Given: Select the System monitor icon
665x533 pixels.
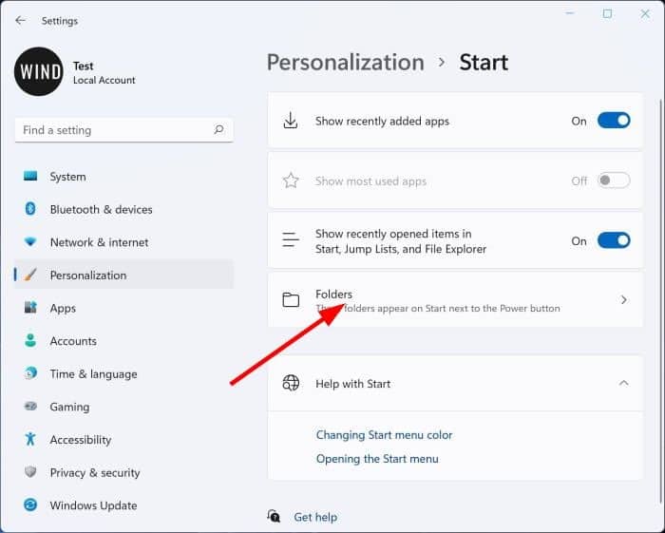Looking at the screenshot, I should (x=30, y=176).
